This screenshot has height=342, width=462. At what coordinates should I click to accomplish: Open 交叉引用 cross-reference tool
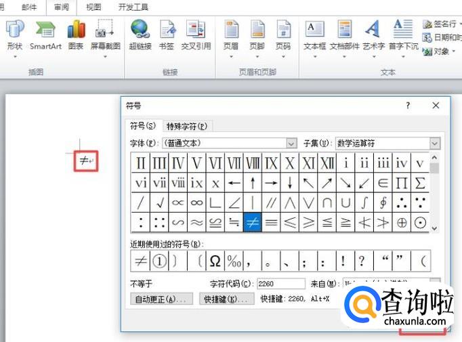coord(195,35)
